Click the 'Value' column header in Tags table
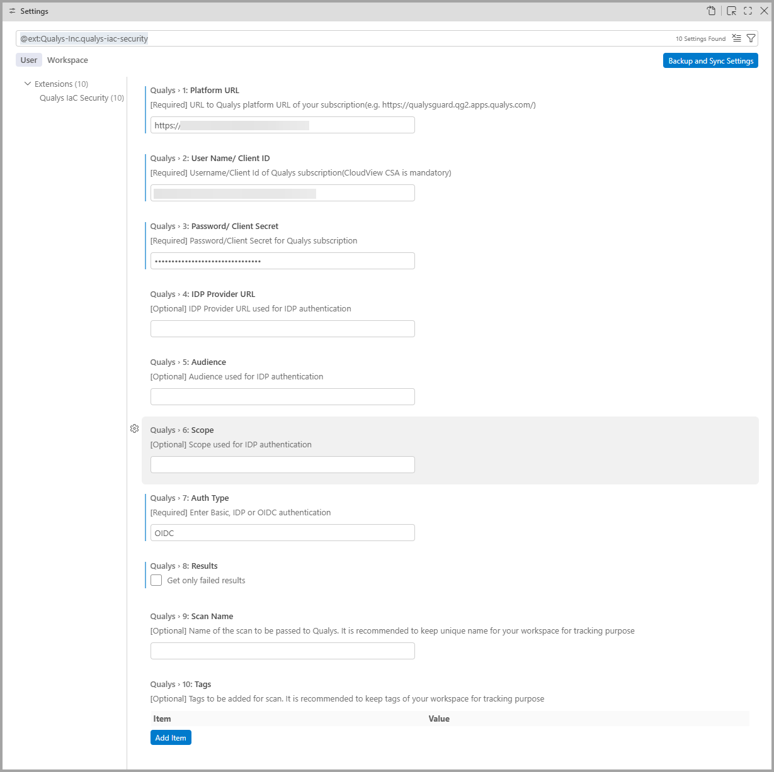Image resolution: width=774 pixels, height=772 pixels. point(439,719)
